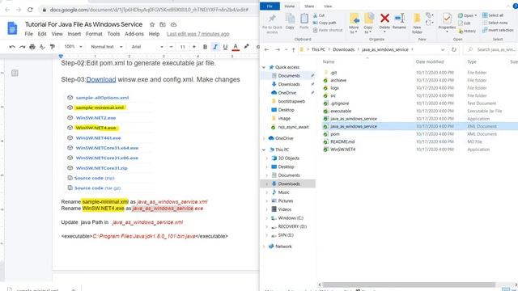Click the Spell check icon in Docs toolbar
518x291 pixels.
(x=42, y=47)
